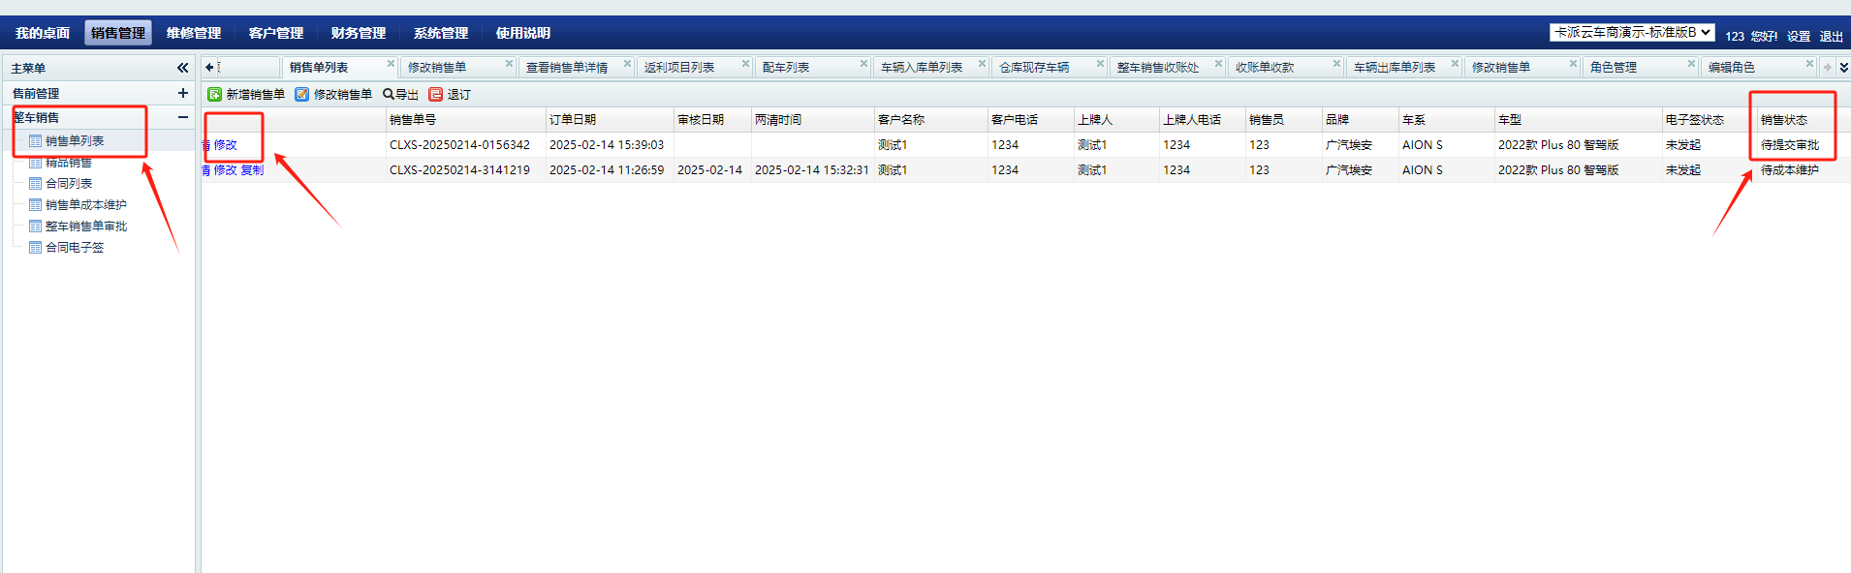Click the red 退订 icon

[436, 95]
